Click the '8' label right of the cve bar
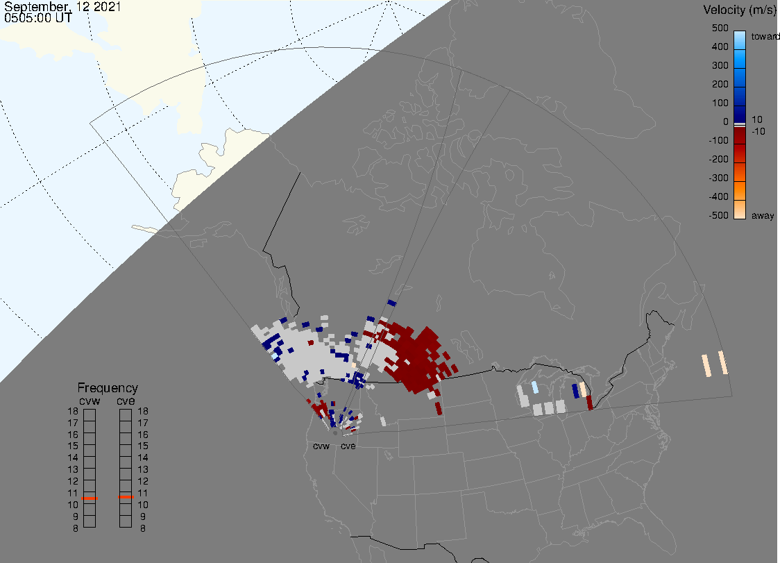Viewport: 780px width, 563px height. 143,528
